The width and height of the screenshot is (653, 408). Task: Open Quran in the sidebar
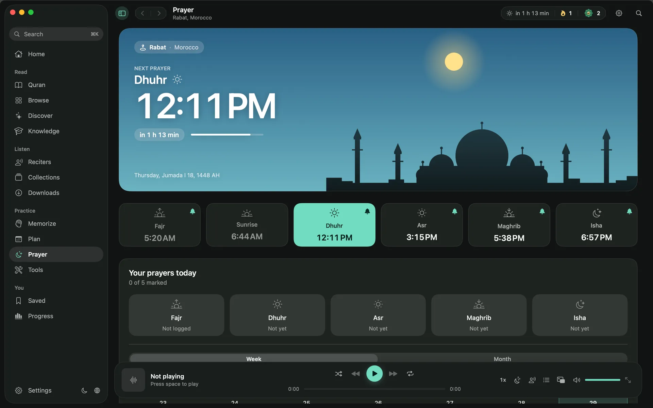pos(56,85)
